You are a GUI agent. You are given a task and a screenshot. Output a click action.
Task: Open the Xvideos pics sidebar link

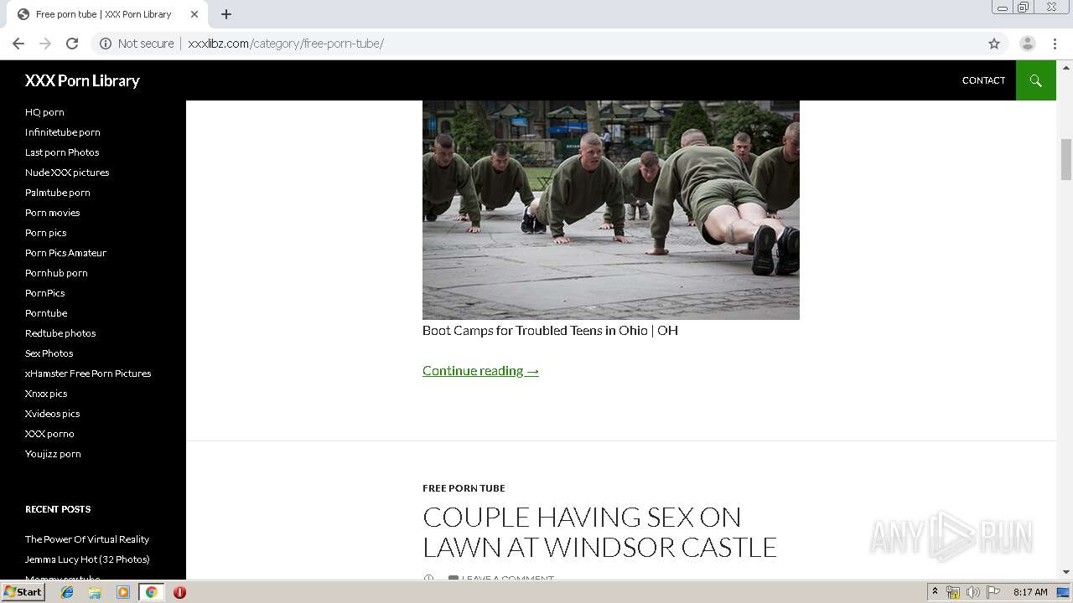pos(53,414)
